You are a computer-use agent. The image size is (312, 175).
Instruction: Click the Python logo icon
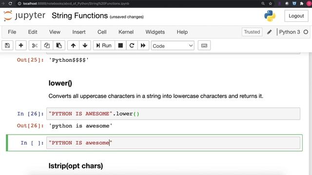point(270,16)
